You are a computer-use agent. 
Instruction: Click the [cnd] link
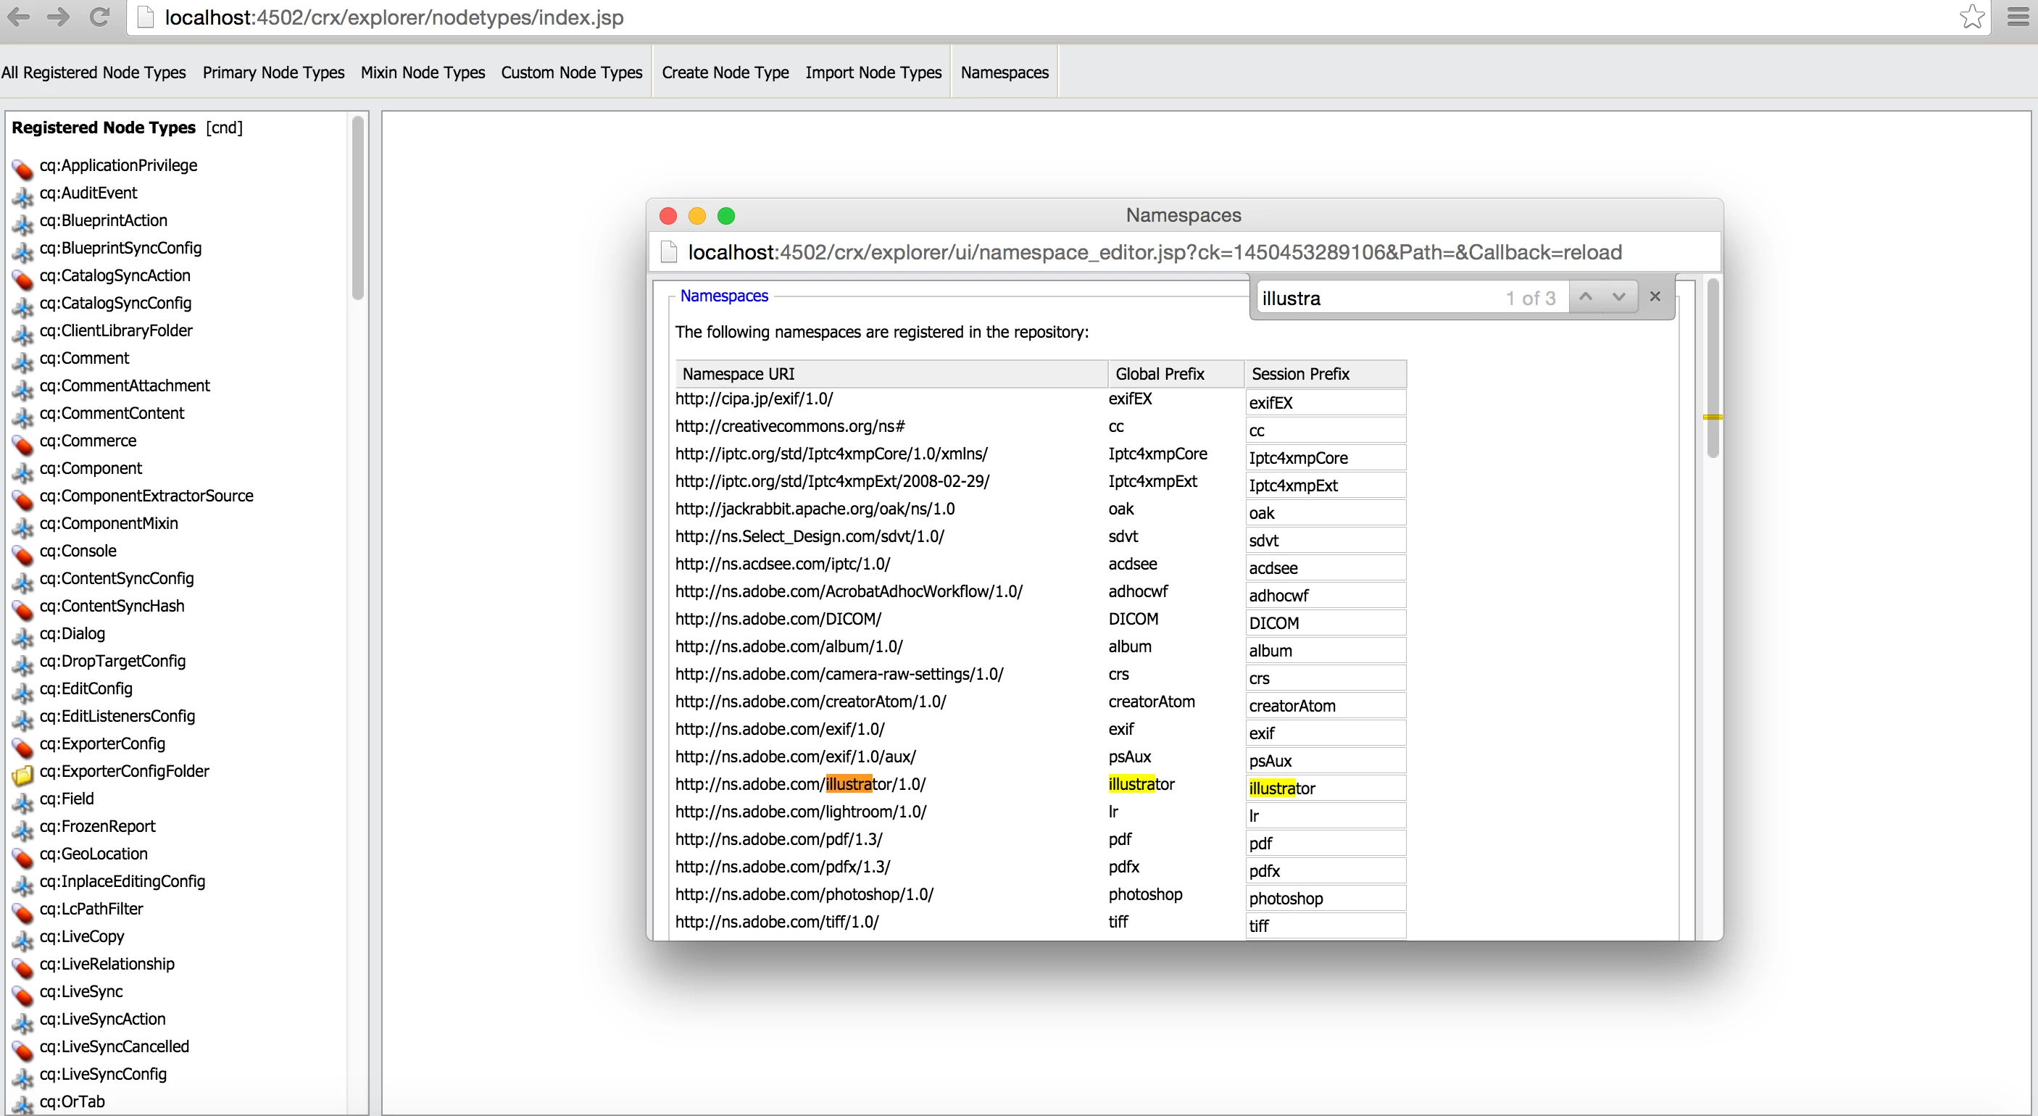[224, 128]
